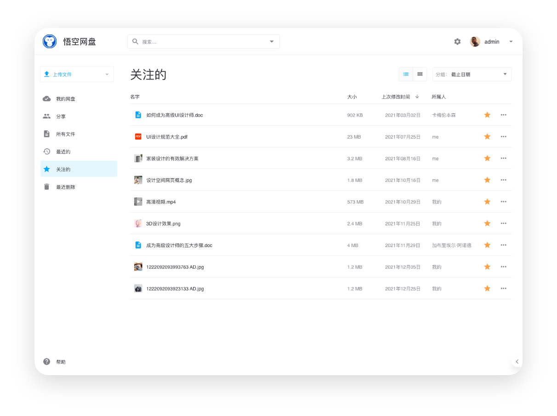Click date 2021年07月25日

coord(403,137)
